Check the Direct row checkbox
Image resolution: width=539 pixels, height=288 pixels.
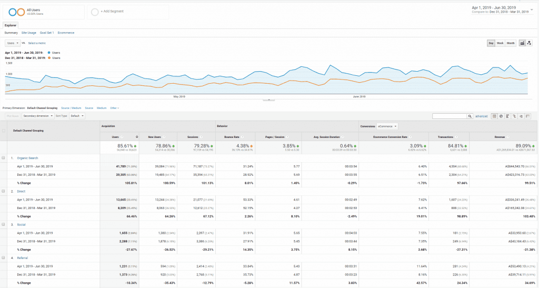pos(4,191)
